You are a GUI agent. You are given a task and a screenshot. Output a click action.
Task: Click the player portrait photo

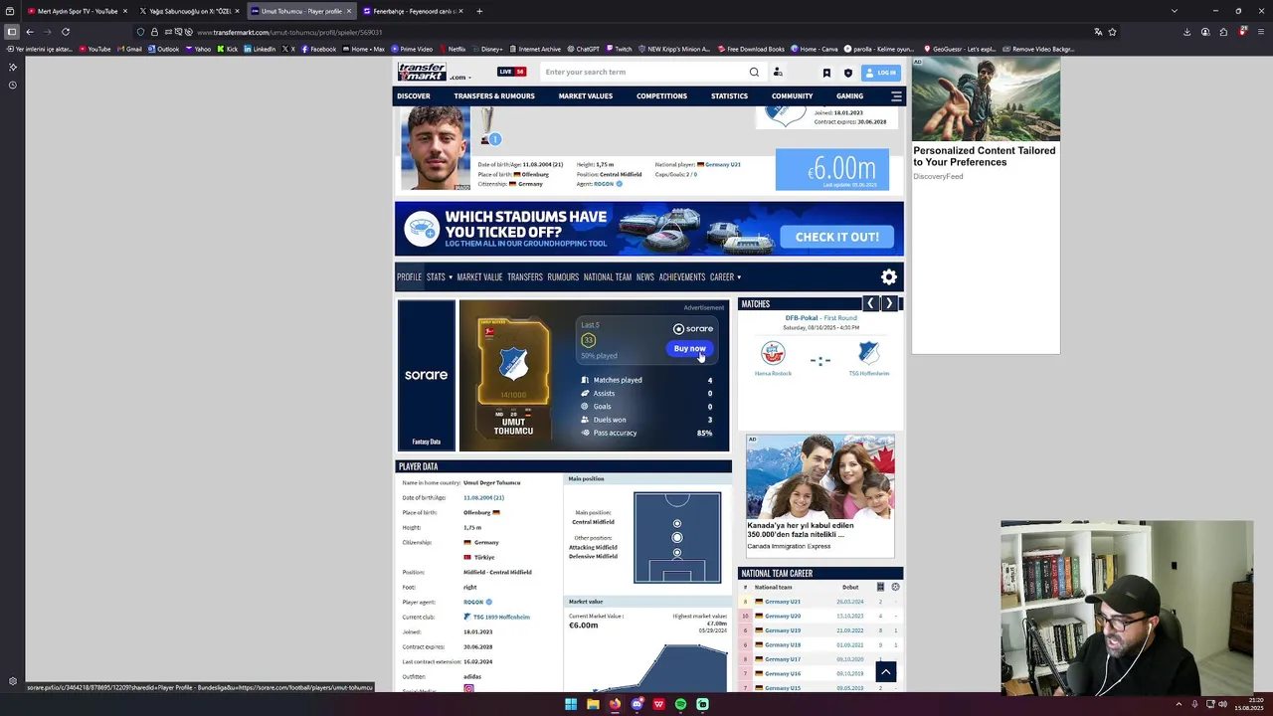tap(436, 149)
